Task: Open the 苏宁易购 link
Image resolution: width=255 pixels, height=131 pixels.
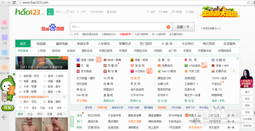Action: click(x=82, y=101)
